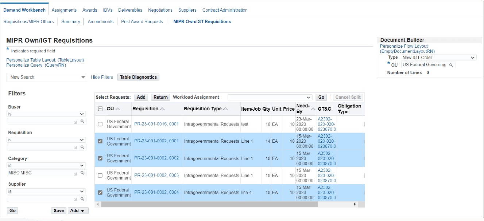
Task: Sort by the OU column sort arrow
Action: 118,109
